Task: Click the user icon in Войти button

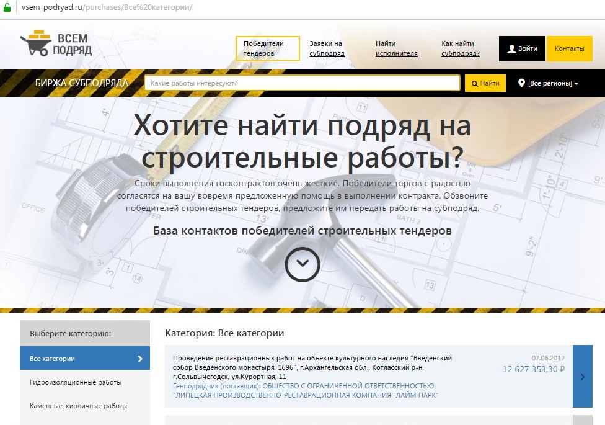Action: [x=511, y=48]
